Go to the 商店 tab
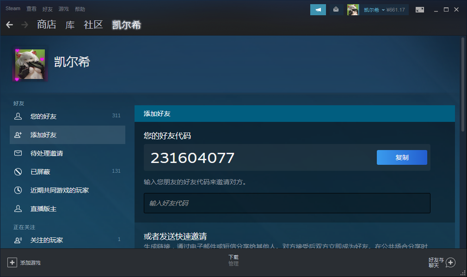The height and width of the screenshot is (277, 467). point(46,24)
